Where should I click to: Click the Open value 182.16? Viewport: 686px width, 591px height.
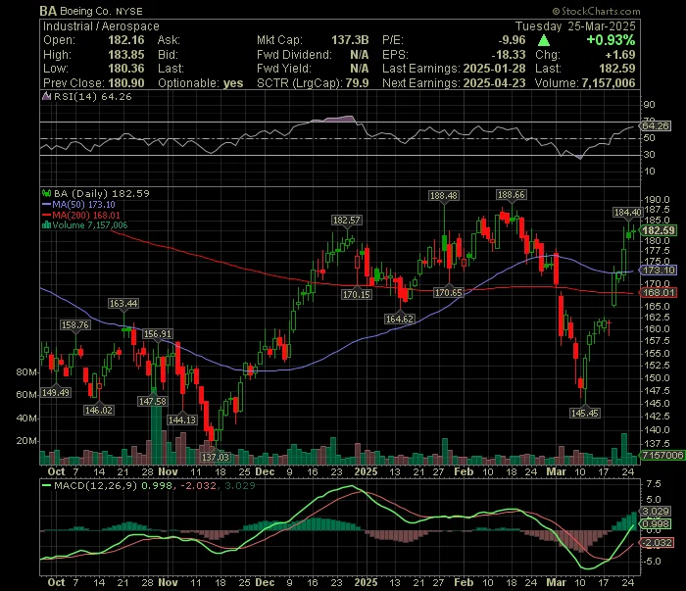coord(126,40)
